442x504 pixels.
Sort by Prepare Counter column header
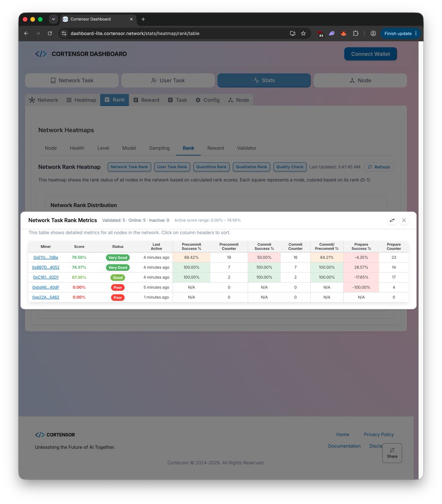(x=394, y=247)
